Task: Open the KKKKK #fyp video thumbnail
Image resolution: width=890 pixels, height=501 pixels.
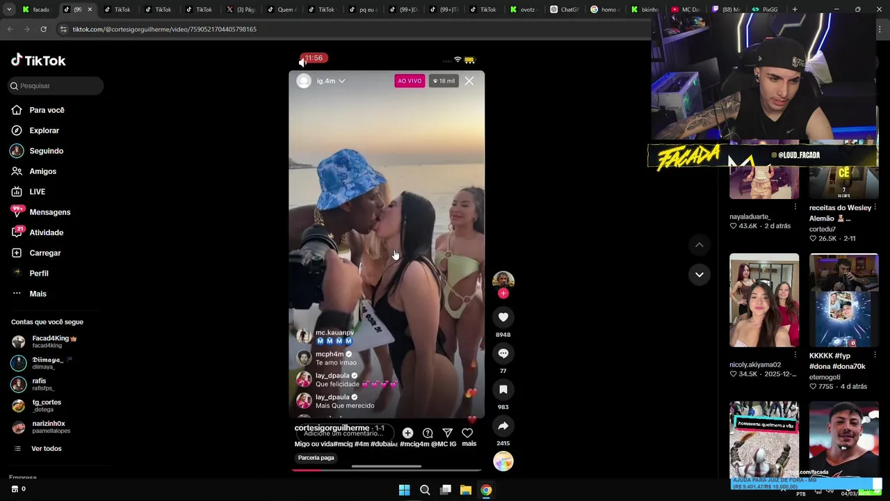Action: pos(843,300)
